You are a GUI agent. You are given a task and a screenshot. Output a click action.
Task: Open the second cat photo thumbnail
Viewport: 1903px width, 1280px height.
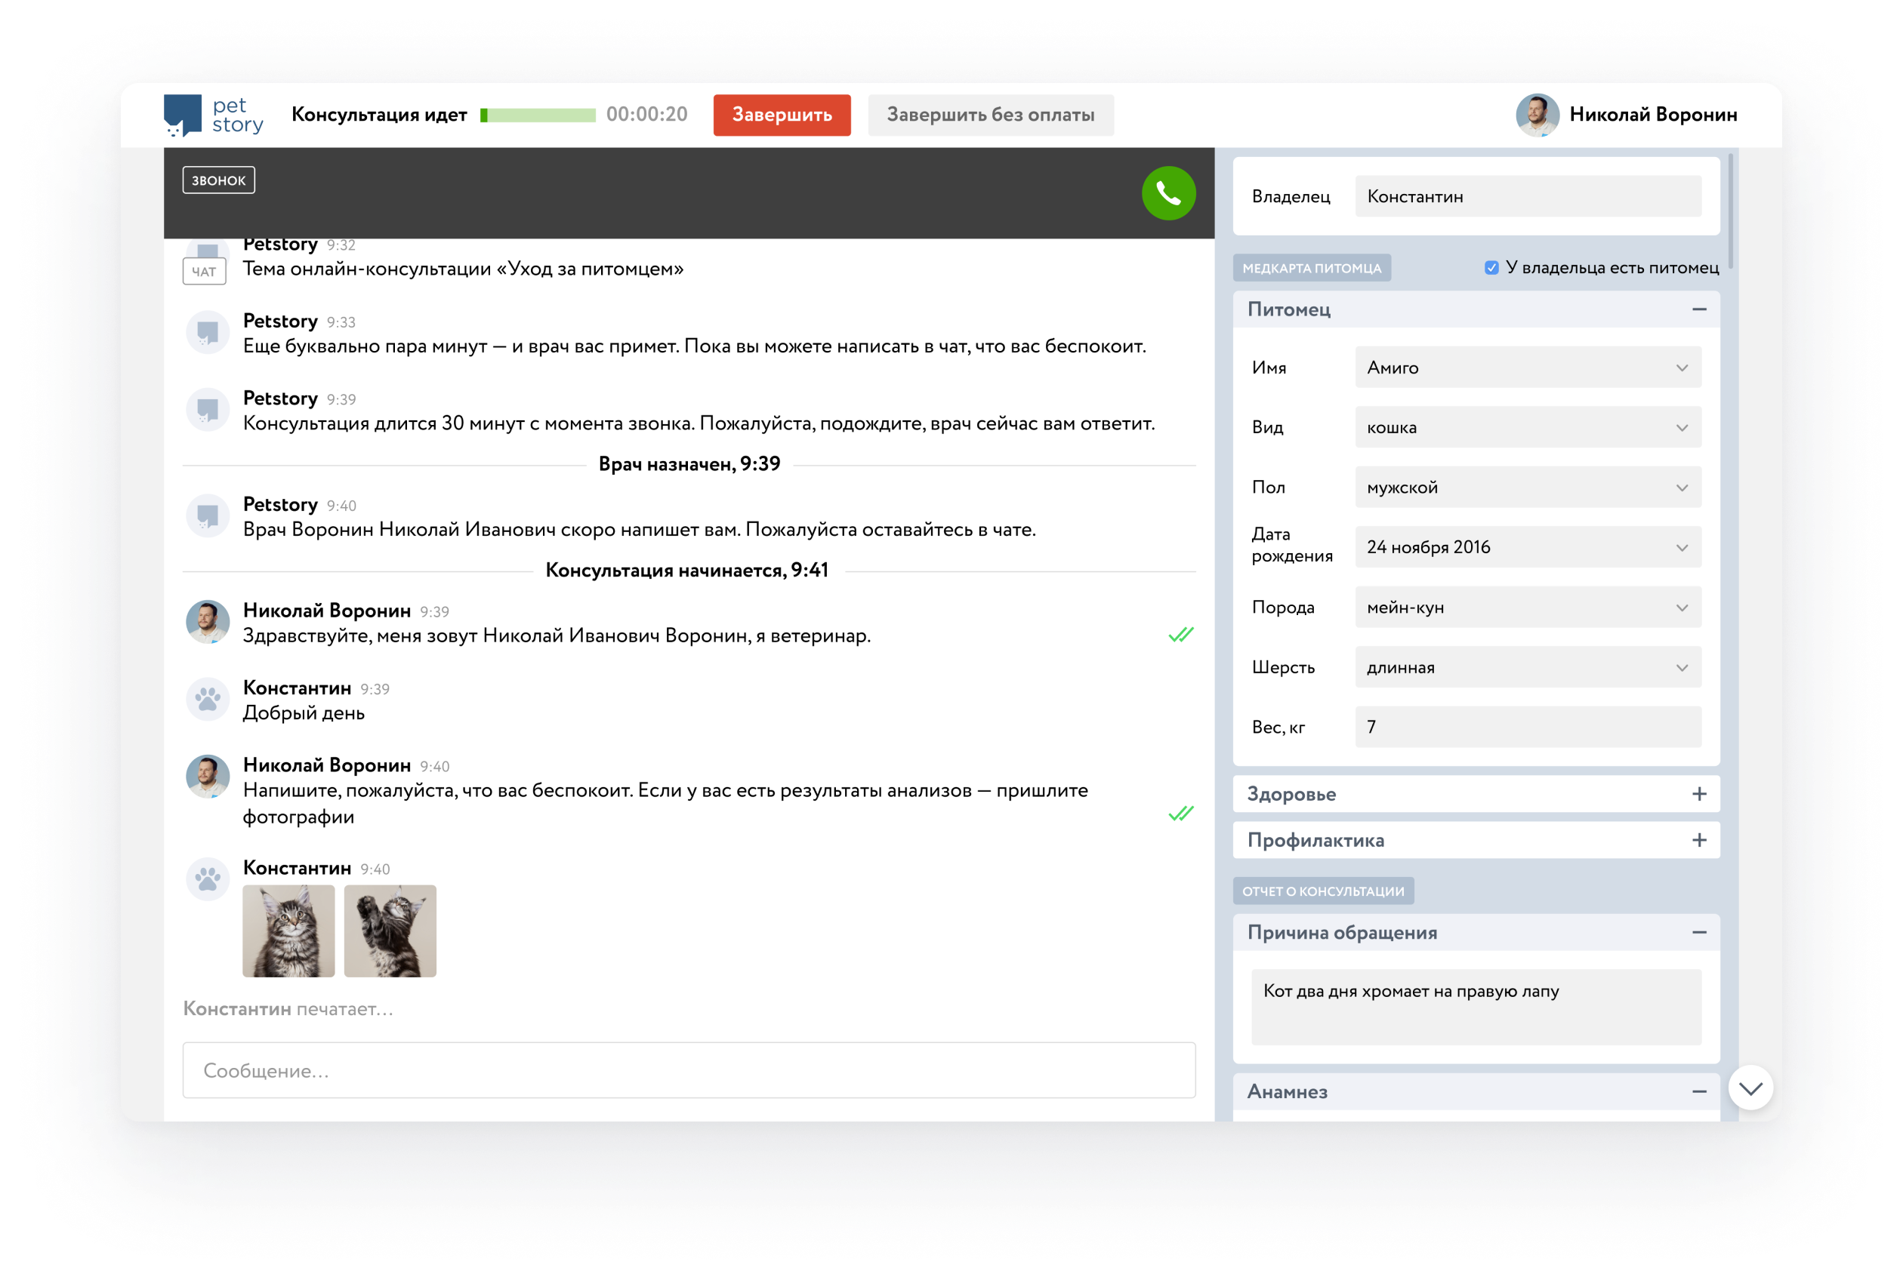click(390, 931)
